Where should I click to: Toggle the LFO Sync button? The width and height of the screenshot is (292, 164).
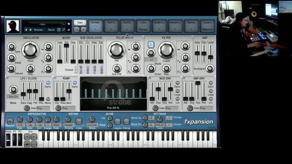[x=48, y=83]
